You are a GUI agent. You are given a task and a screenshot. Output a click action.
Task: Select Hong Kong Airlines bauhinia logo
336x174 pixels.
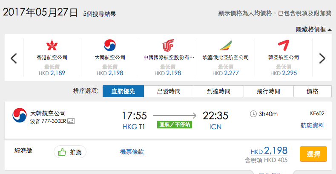(x=52, y=45)
